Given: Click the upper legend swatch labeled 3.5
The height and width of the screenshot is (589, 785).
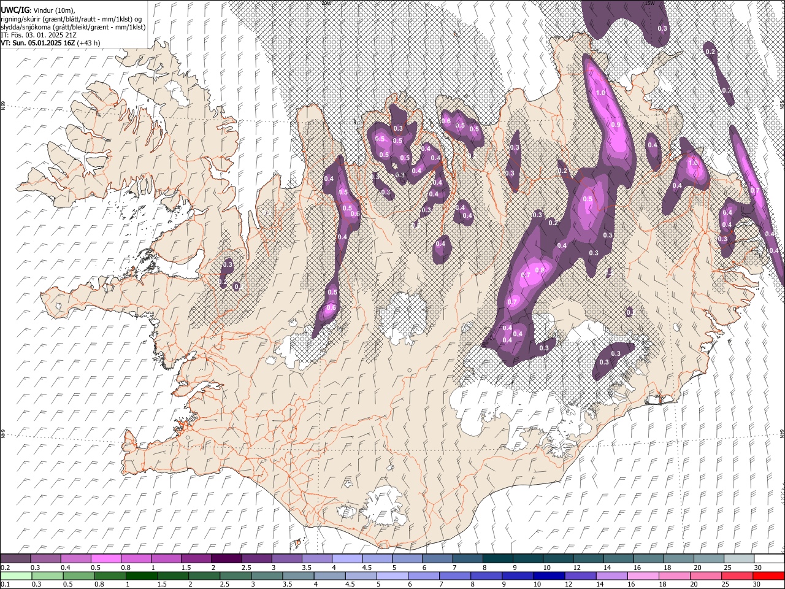Looking at the screenshot, I should (316, 559).
